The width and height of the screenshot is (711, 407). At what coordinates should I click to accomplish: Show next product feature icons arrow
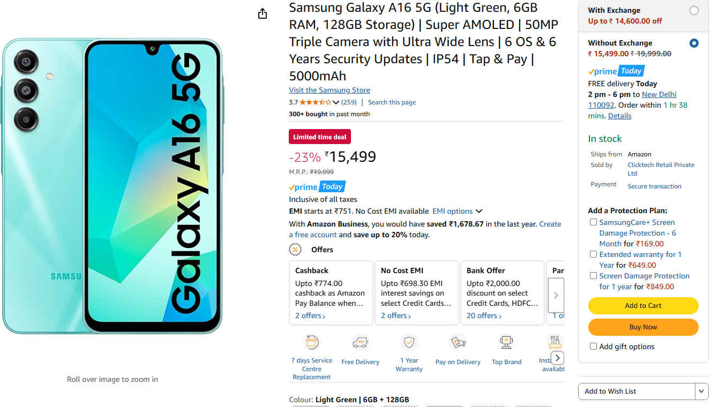click(558, 358)
